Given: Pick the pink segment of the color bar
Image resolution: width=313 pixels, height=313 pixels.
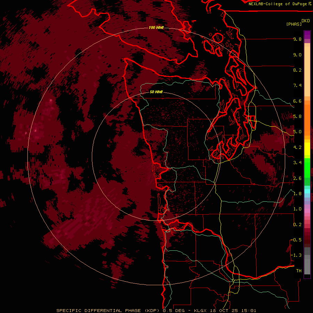Looking at the screenshot, I should tap(307, 211).
